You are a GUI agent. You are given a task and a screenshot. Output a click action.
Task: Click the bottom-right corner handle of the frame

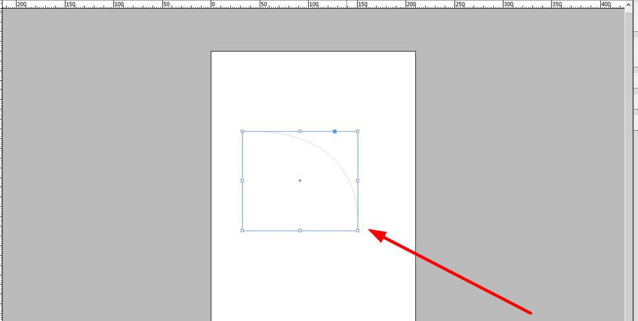pos(358,231)
